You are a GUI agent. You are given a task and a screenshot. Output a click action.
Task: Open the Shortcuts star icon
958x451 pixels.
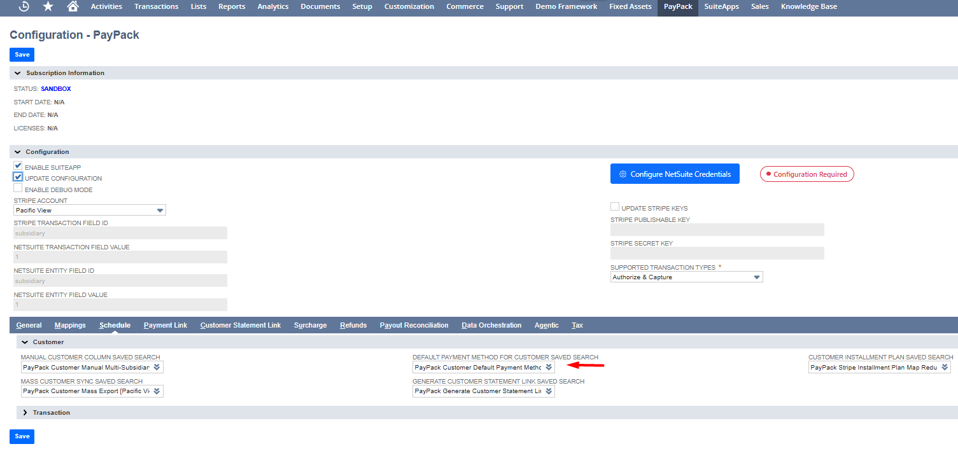click(x=48, y=6)
